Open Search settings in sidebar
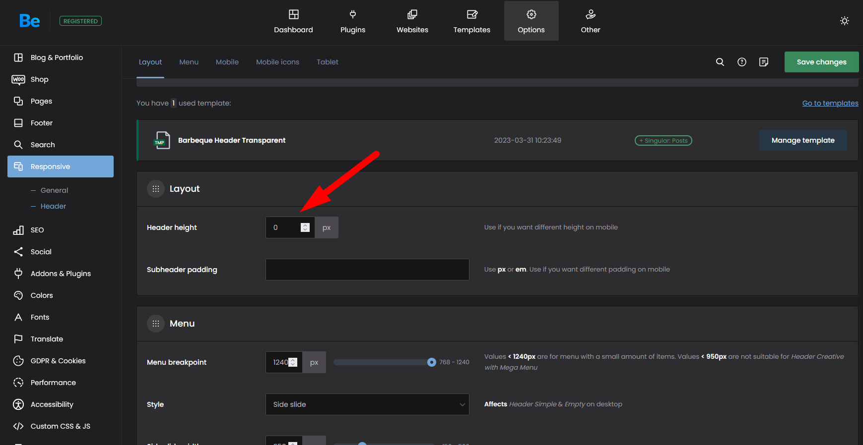Image resolution: width=863 pixels, height=445 pixels. click(x=61, y=145)
